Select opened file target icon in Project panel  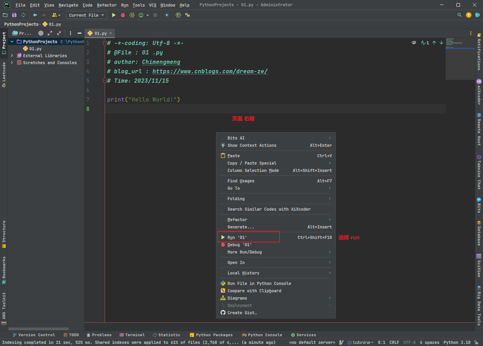(x=41, y=33)
